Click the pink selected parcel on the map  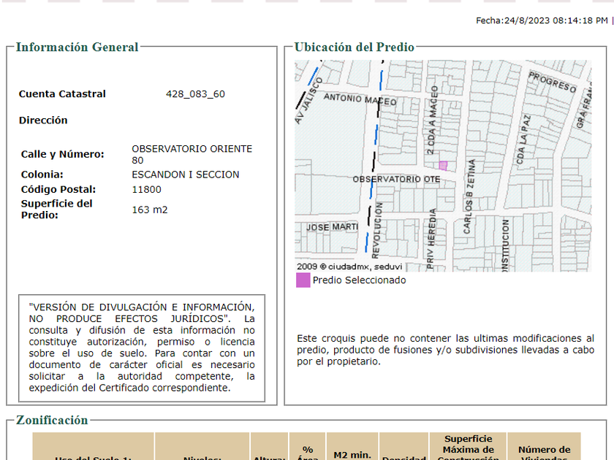[x=443, y=166]
